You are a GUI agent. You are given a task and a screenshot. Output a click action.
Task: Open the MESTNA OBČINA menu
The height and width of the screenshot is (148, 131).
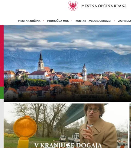(x=29, y=21)
